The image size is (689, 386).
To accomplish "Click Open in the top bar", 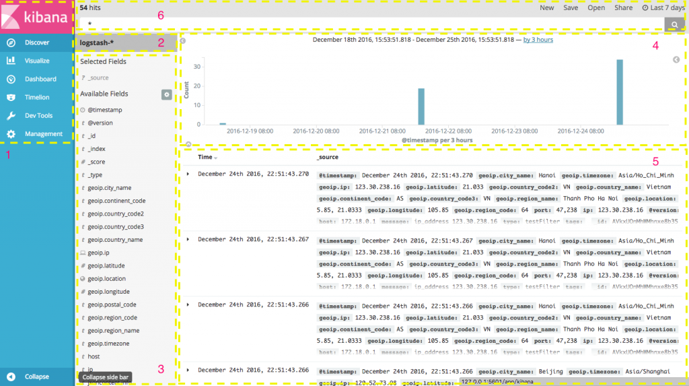I will [x=596, y=8].
